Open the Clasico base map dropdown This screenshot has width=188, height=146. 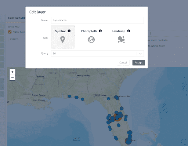coord(17,39)
